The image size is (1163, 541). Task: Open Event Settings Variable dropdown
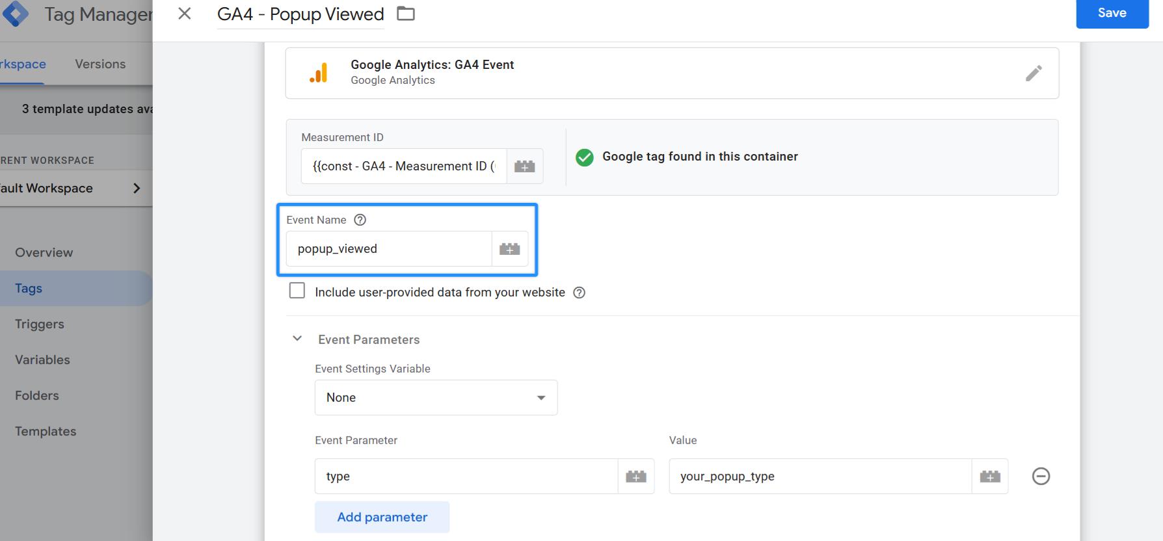pos(436,397)
